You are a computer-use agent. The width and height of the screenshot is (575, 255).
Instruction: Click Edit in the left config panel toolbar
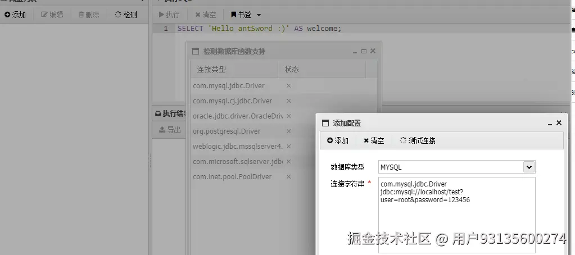52,15
